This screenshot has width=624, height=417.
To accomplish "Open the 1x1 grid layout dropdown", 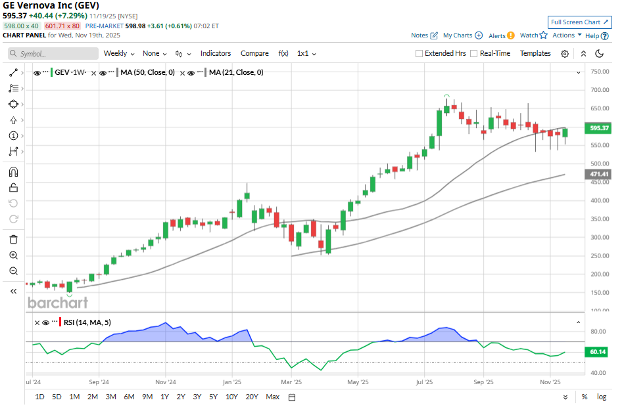I will (x=306, y=53).
